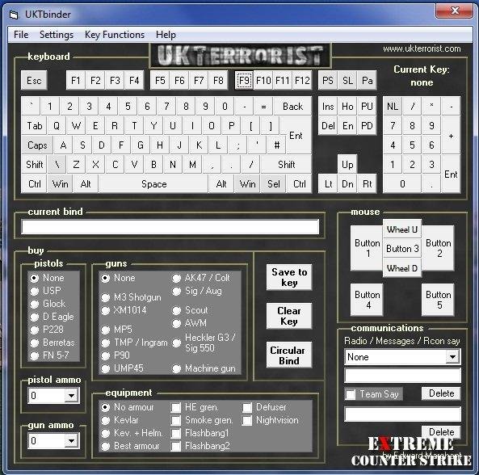The image size is (479, 475).
Task: Click the Save to key button
Action: (x=289, y=277)
